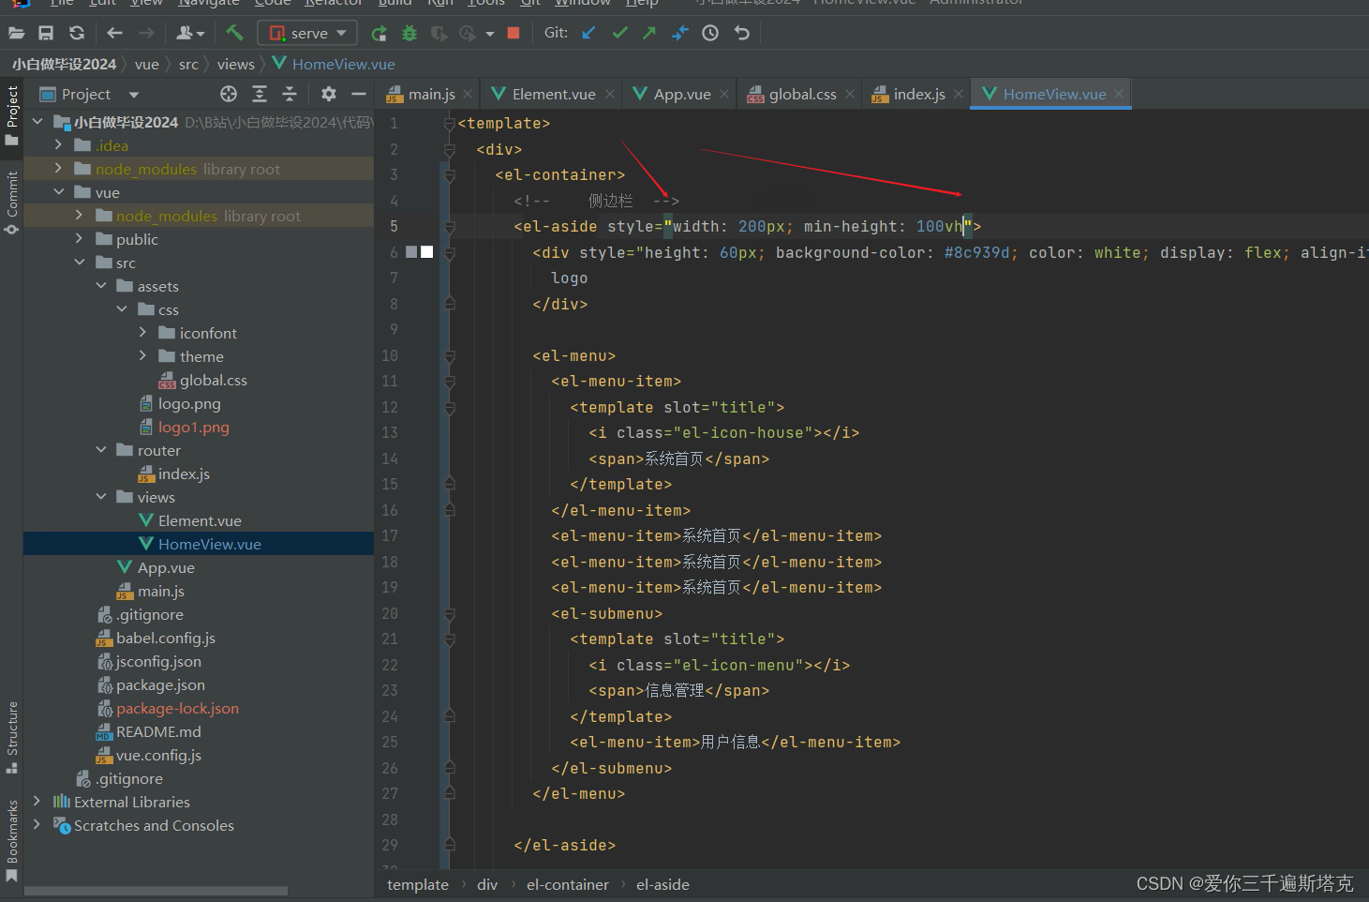
Task: Click the el-container breadcrumb at the bottom
Action: click(x=567, y=884)
